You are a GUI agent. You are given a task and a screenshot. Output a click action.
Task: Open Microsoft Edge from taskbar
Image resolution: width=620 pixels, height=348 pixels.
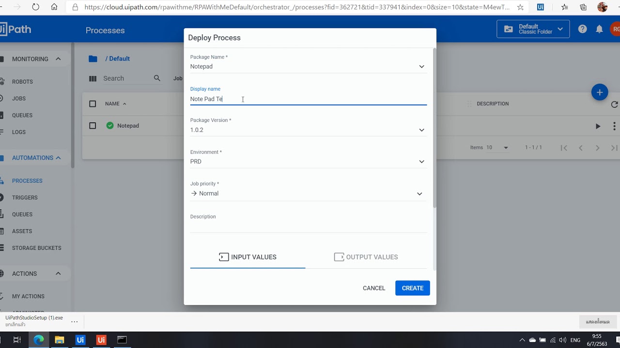(x=38, y=340)
